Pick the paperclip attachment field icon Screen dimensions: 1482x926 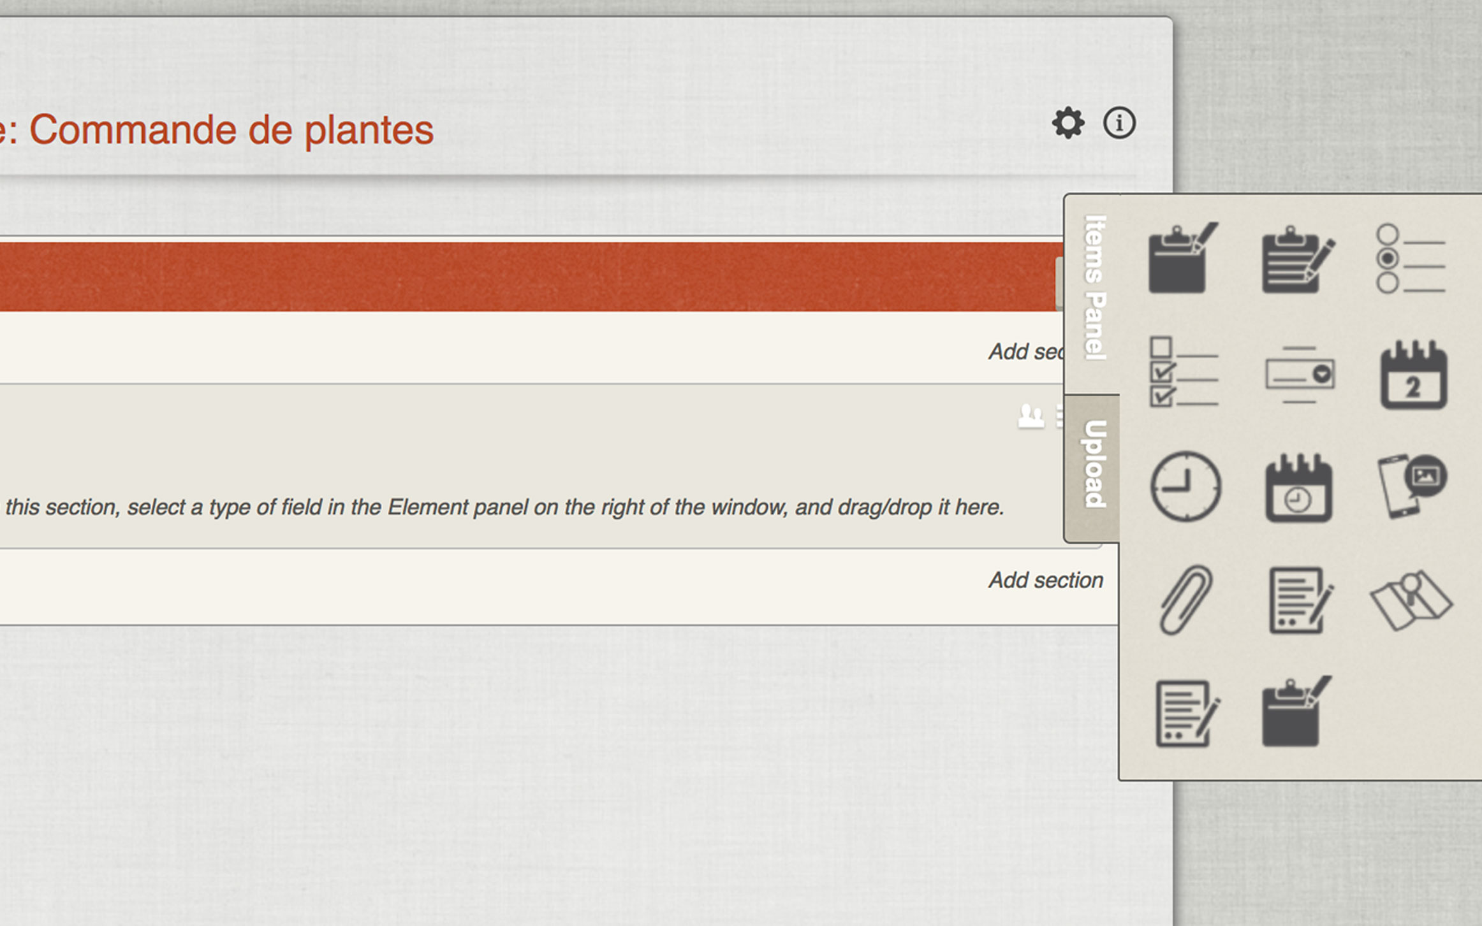click(1185, 600)
